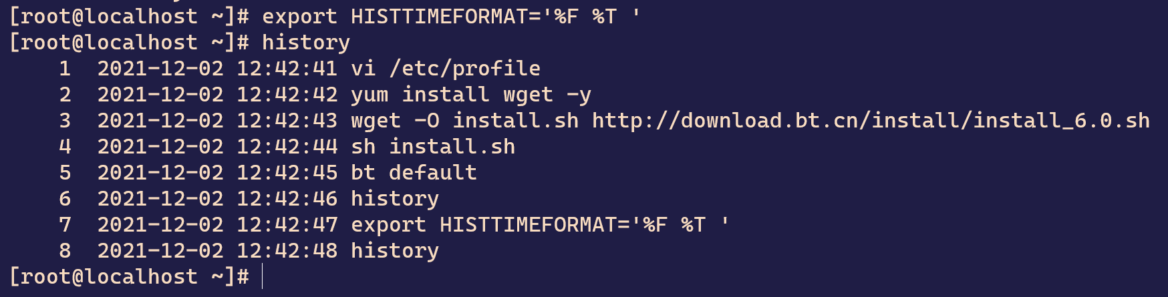The width and height of the screenshot is (1168, 297).
Task: Click the first export HISTTIMEFORMAT command
Action: tap(451, 16)
